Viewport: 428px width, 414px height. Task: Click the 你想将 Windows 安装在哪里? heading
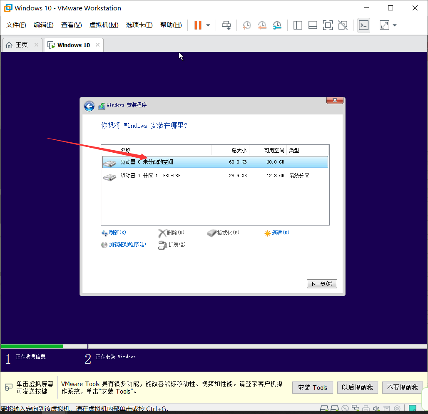point(144,126)
